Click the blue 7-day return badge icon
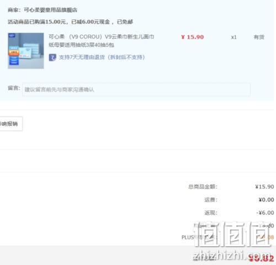 [x=52, y=57]
